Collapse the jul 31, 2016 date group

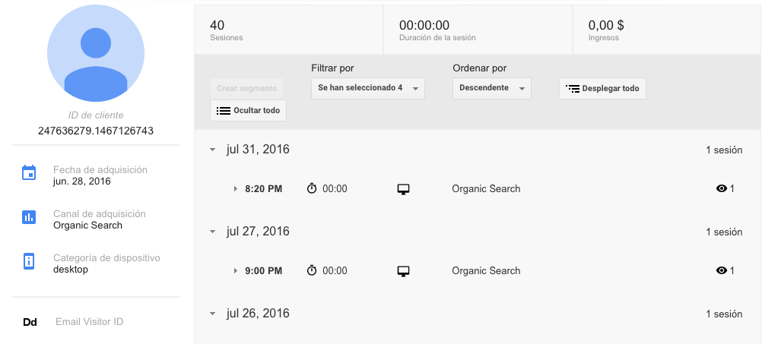coord(213,150)
